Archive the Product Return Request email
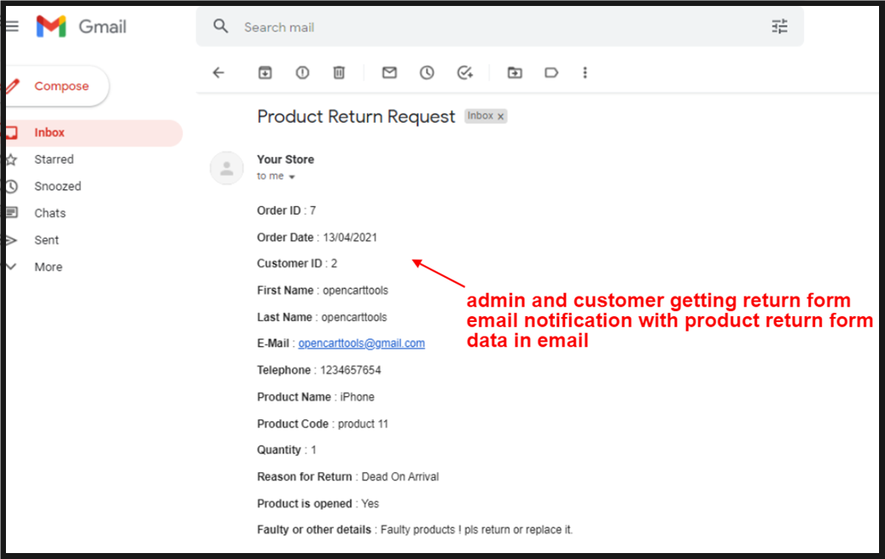Viewport: 885px width, 559px height. (x=265, y=72)
